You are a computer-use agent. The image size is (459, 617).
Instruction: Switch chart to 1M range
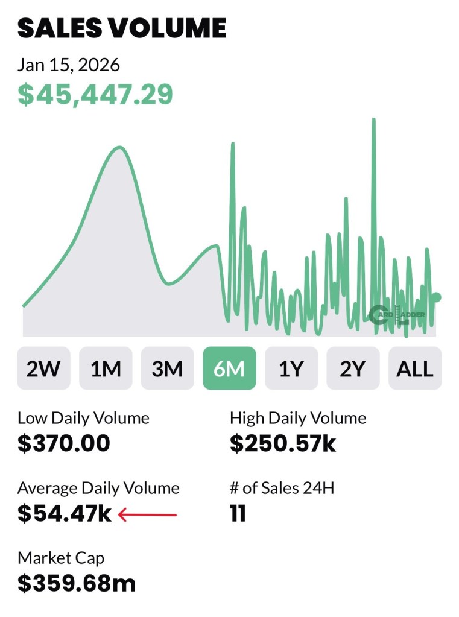106,368
